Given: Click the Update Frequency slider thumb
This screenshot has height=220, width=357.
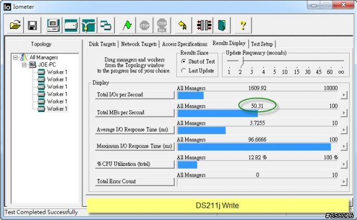Looking at the screenshot, I should tap(243, 62).
